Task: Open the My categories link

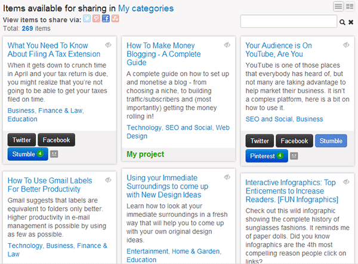Action: (146, 8)
